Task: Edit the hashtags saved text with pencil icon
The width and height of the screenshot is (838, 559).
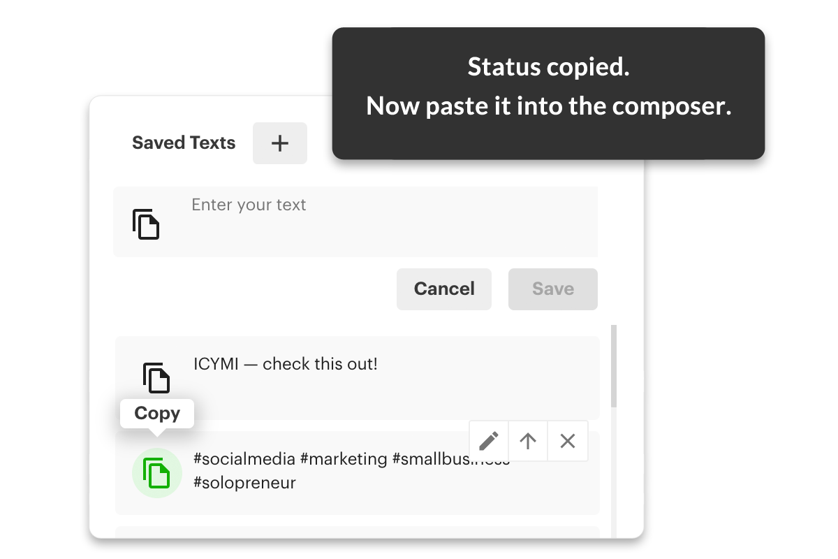Action: click(x=489, y=441)
